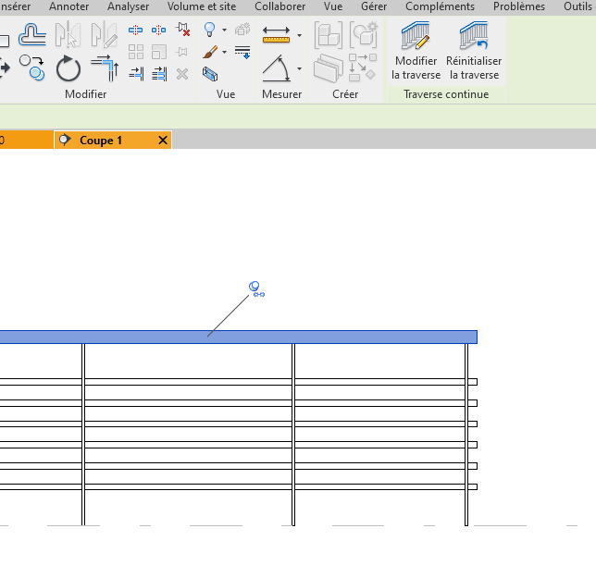Image resolution: width=596 pixels, height=565 pixels.
Task: Select the Offset tool icon
Action: tap(32, 35)
